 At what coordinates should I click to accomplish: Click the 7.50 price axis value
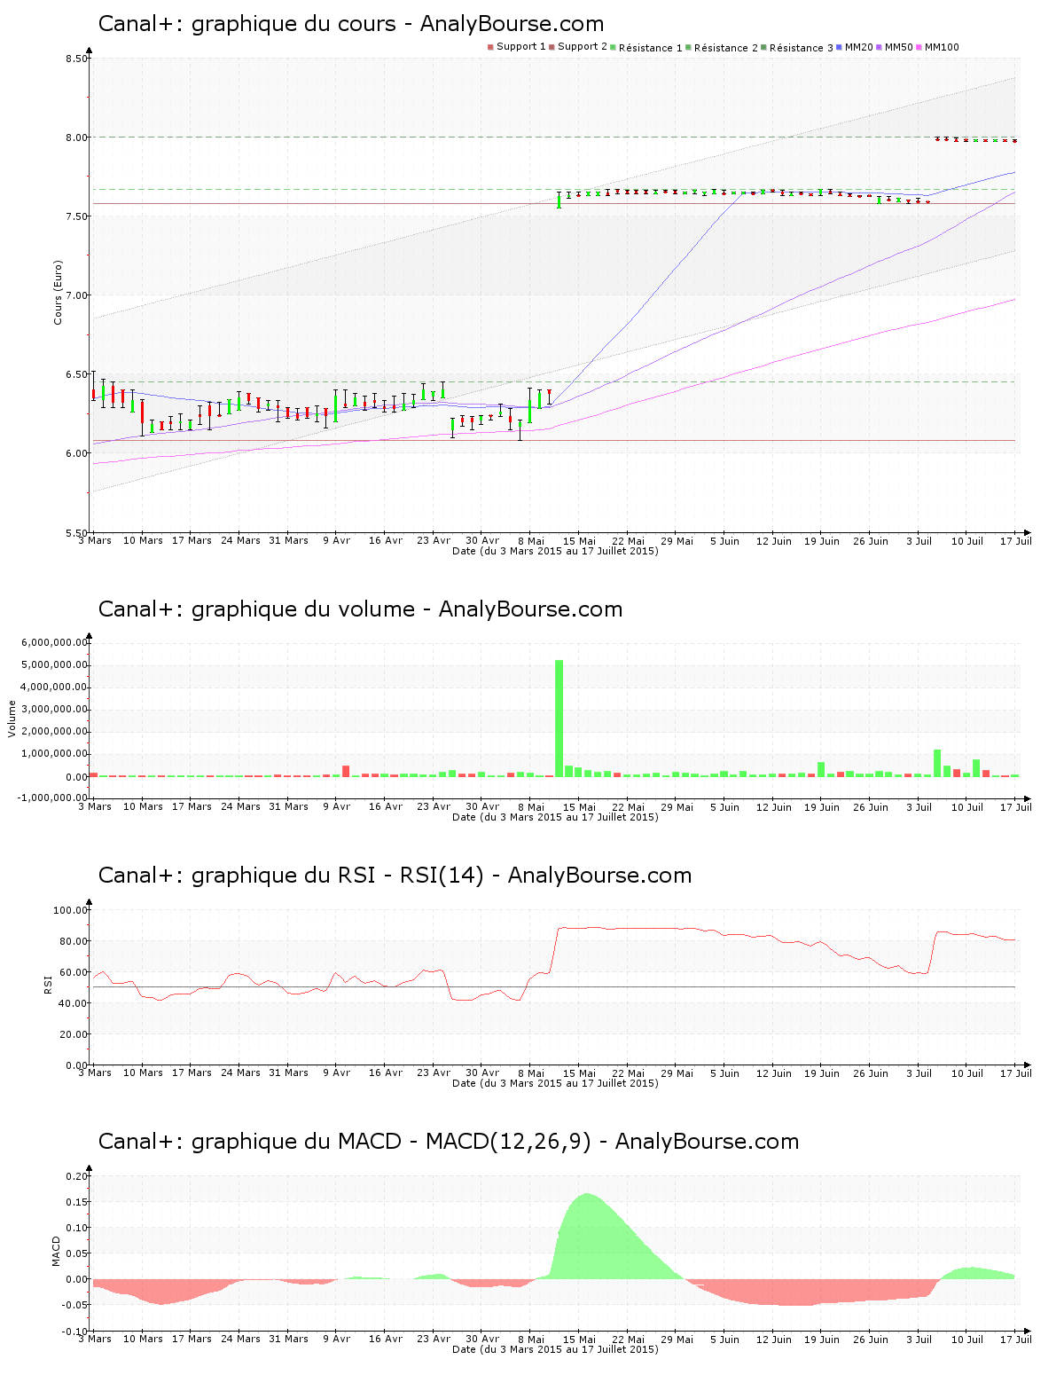click(77, 216)
